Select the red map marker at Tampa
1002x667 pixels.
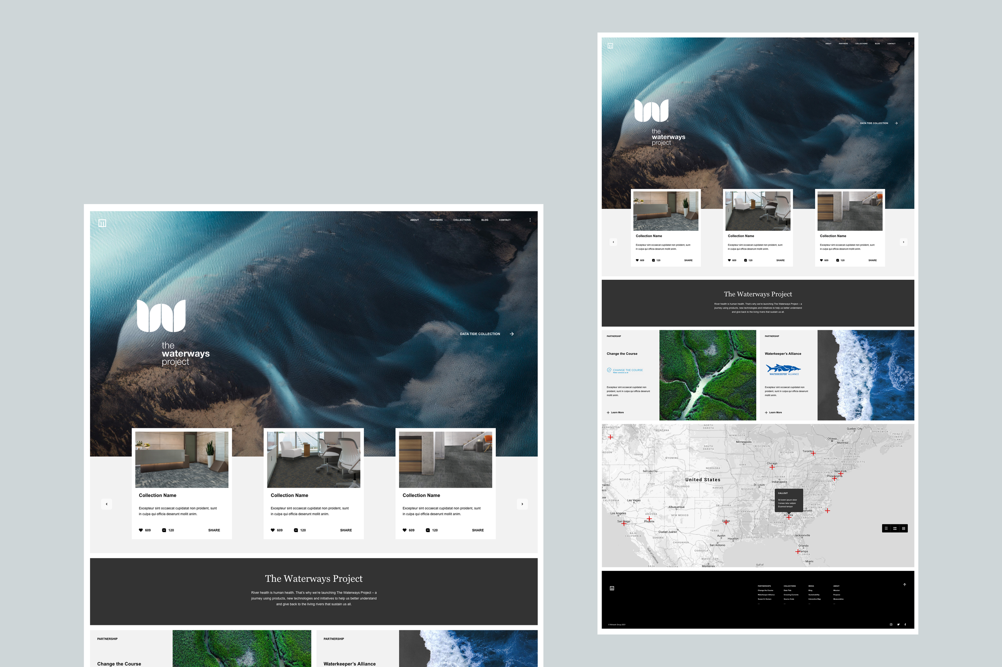click(x=798, y=552)
